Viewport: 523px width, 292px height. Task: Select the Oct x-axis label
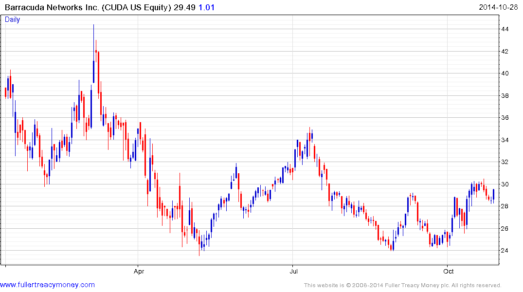point(448,271)
